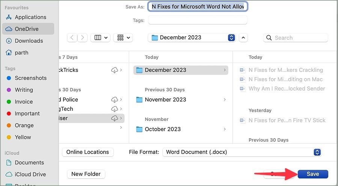The width and height of the screenshot is (338, 186).
Task: Open the December 2023 location popup
Action: point(192,37)
